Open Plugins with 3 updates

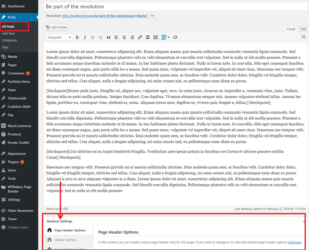tap(19, 162)
